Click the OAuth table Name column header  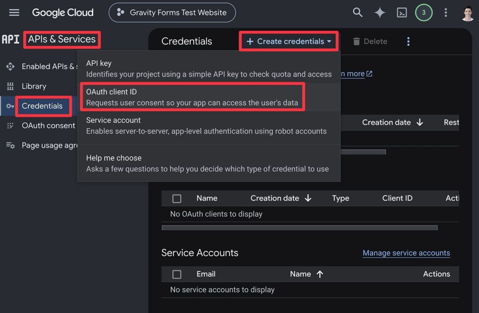[207, 198]
